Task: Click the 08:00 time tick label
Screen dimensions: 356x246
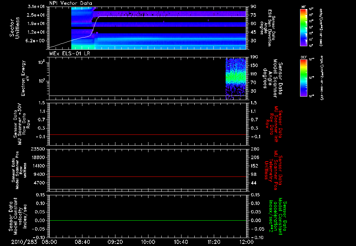Action: [x=50, y=242]
